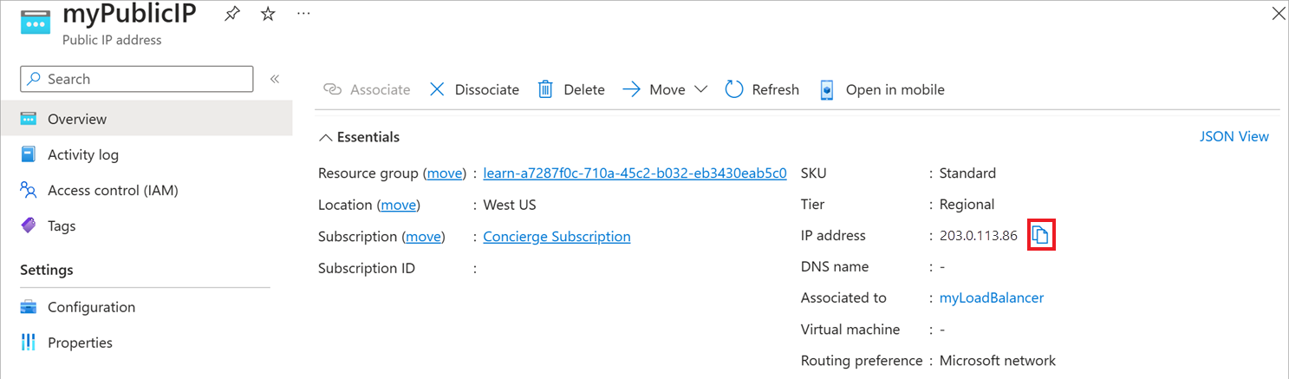Open the more options ellipsis menu
The width and height of the screenshot is (1289, 379).
(x=303, y=15)
